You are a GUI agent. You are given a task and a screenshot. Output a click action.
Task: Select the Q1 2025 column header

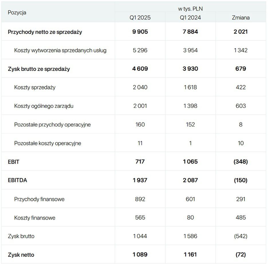(x=140, y=17)
